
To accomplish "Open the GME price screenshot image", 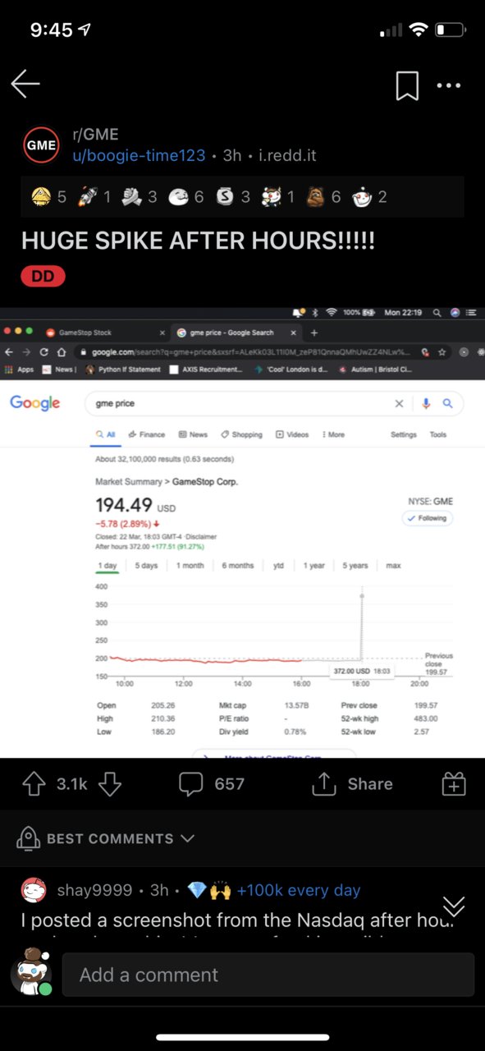I will (242, 532).
